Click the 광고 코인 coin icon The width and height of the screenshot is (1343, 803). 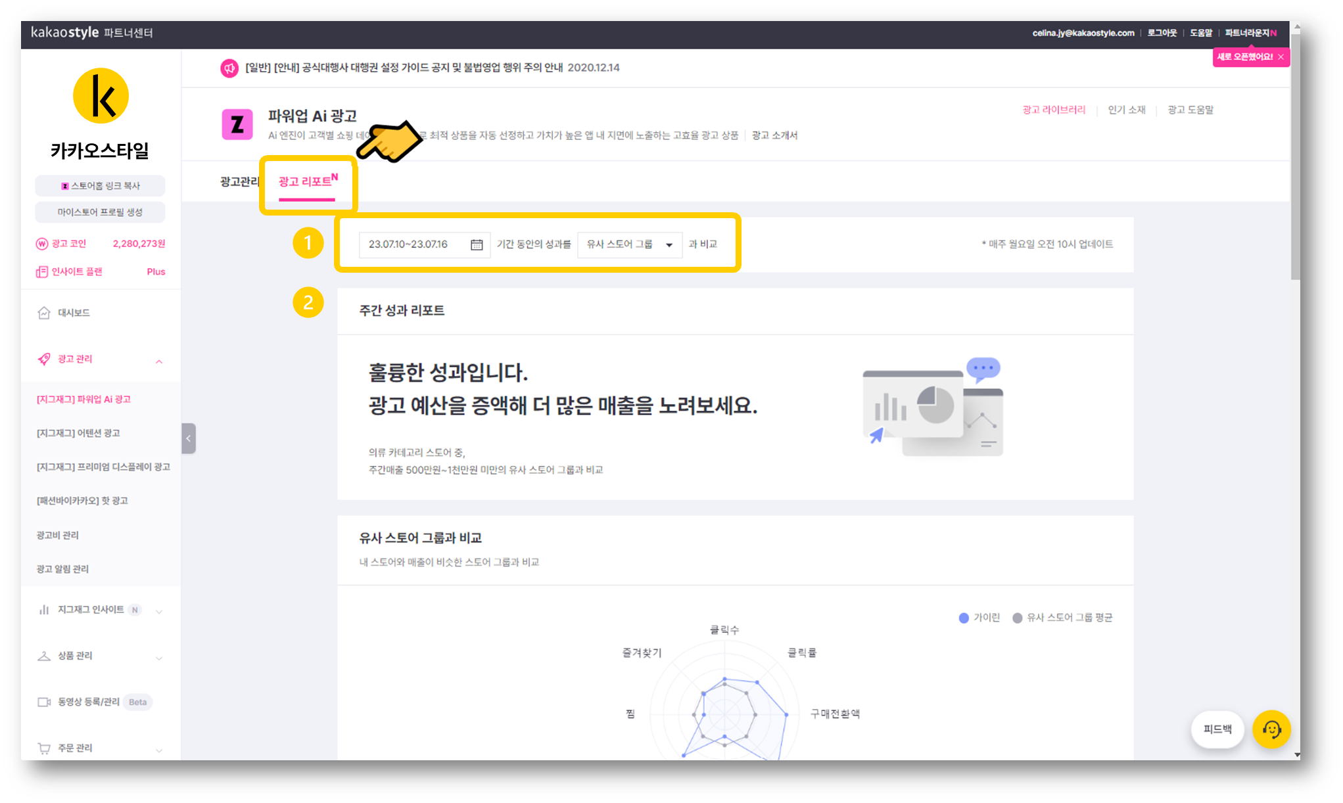42,244
